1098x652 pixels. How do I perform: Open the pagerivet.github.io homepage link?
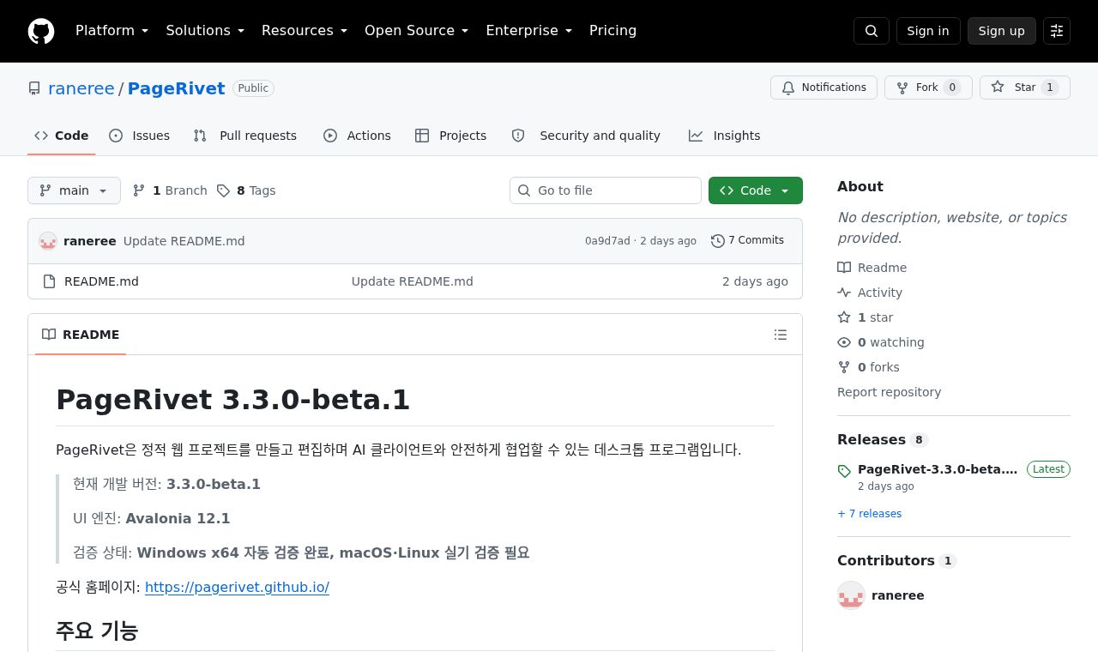[x=237, y=587]
